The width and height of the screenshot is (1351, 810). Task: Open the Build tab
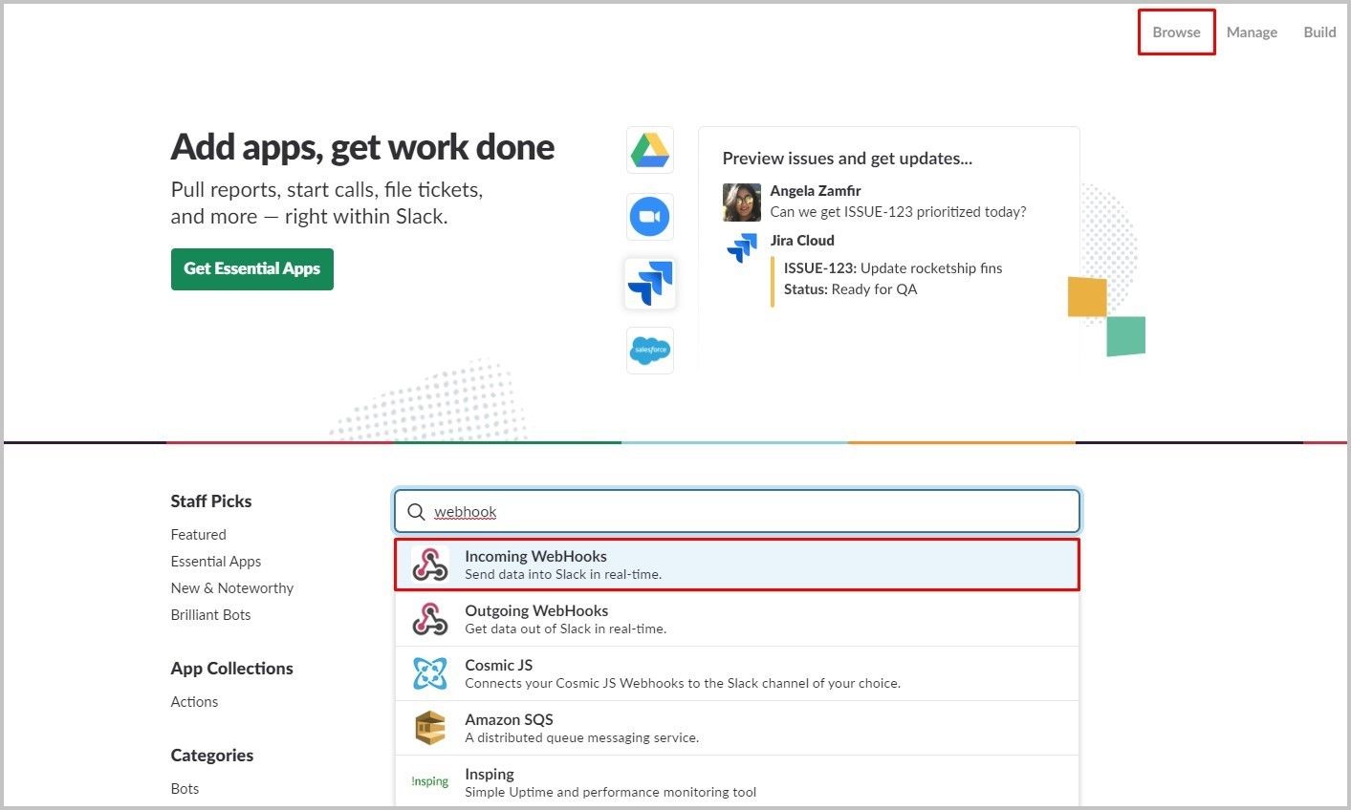[x=1319, y=32]
